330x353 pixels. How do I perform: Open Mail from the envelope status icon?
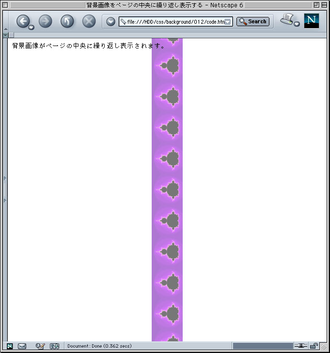click(22, 346)
